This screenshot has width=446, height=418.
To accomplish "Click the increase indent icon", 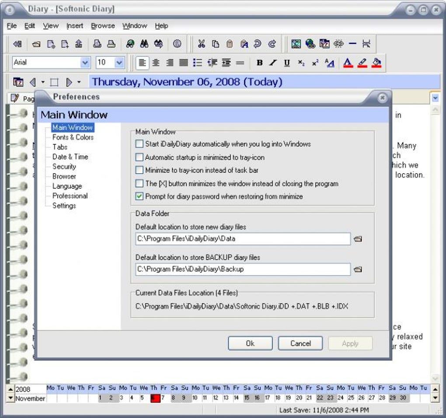I will (226, 63).
